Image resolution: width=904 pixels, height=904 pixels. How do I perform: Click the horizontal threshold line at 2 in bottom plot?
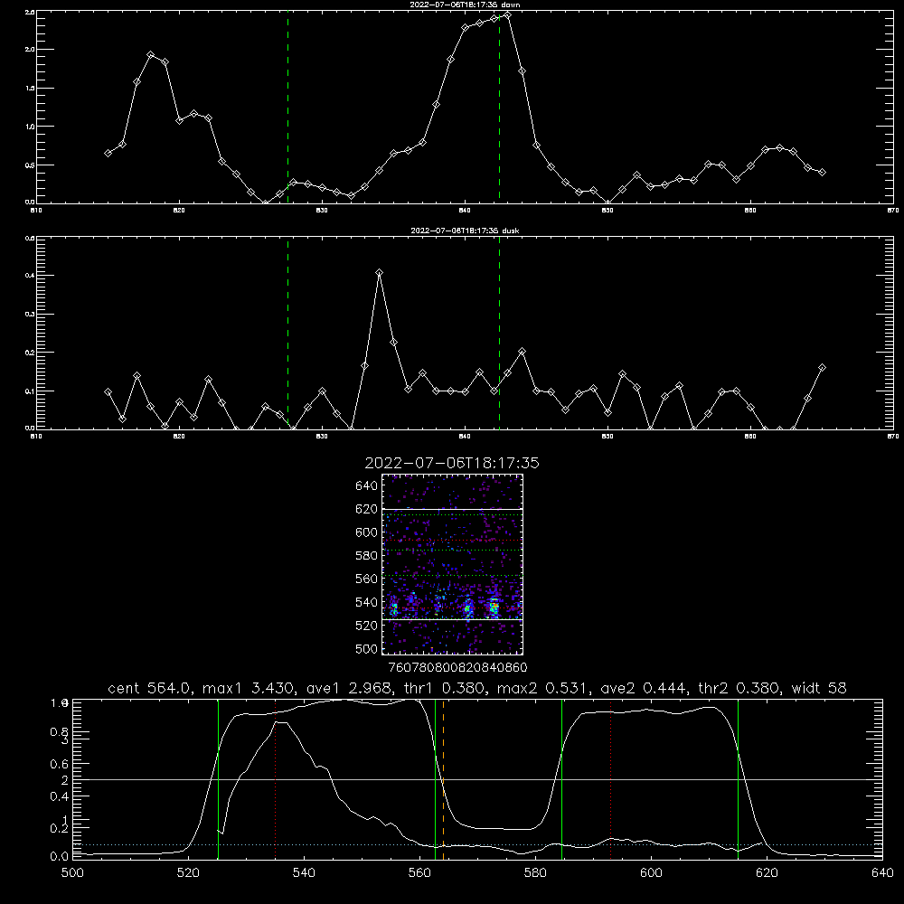point(477,779)
